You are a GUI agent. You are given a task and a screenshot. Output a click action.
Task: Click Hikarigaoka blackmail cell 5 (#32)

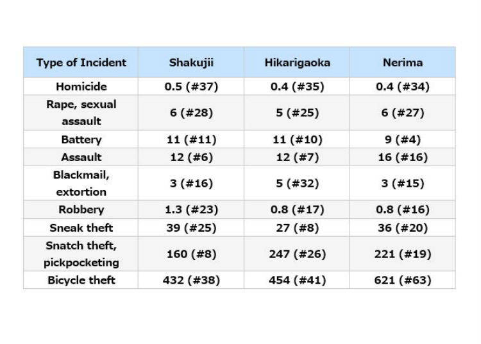click(x=297, y=184)
